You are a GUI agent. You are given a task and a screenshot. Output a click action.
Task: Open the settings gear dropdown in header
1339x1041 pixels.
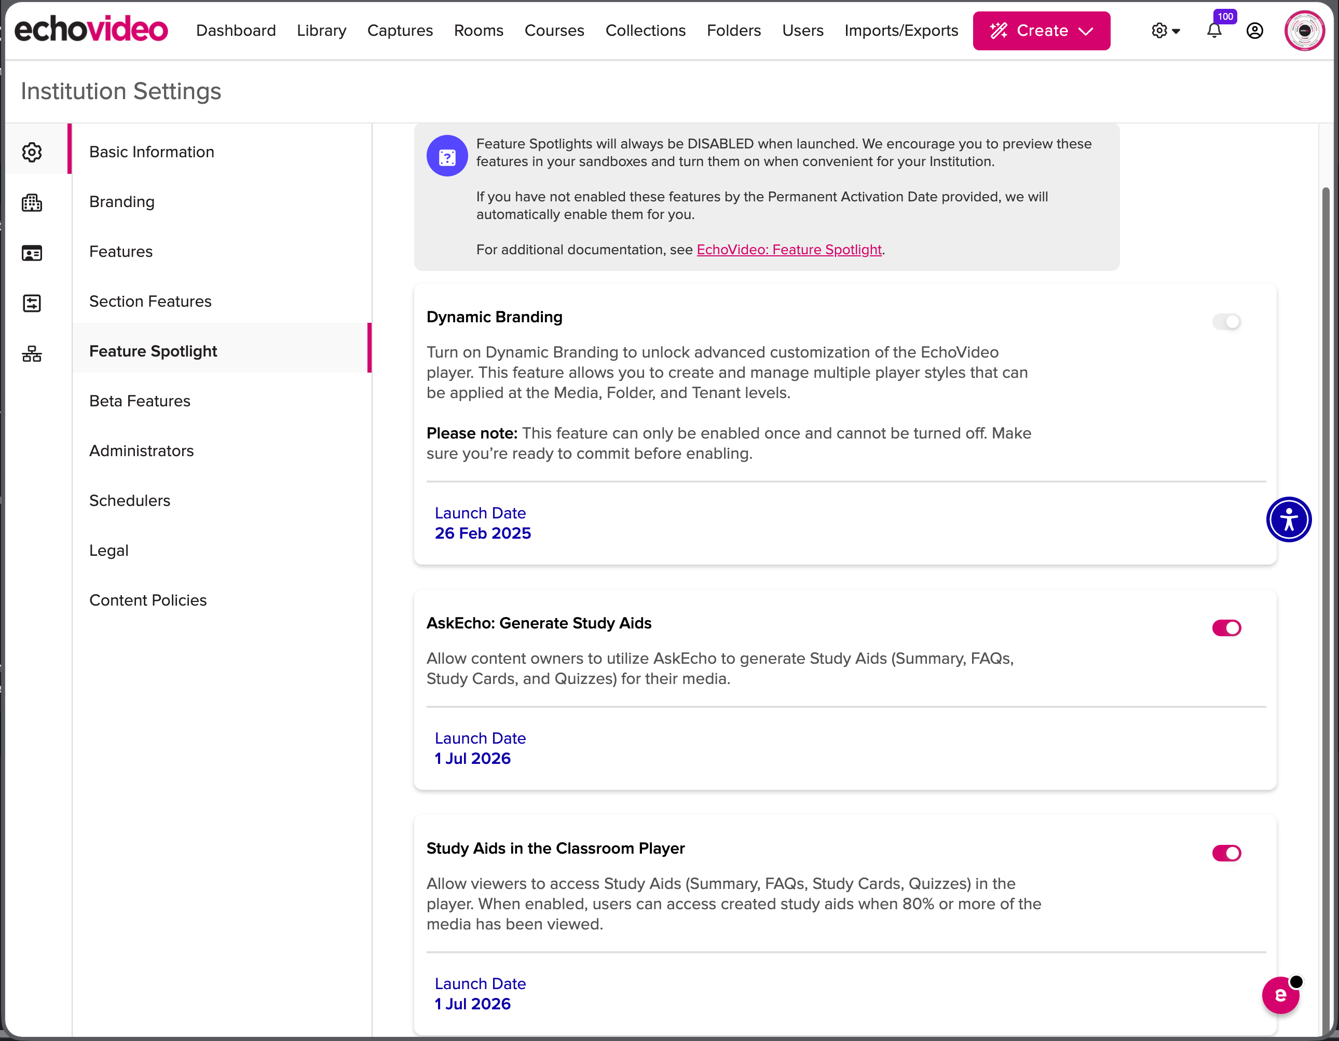click(1166, 31)
